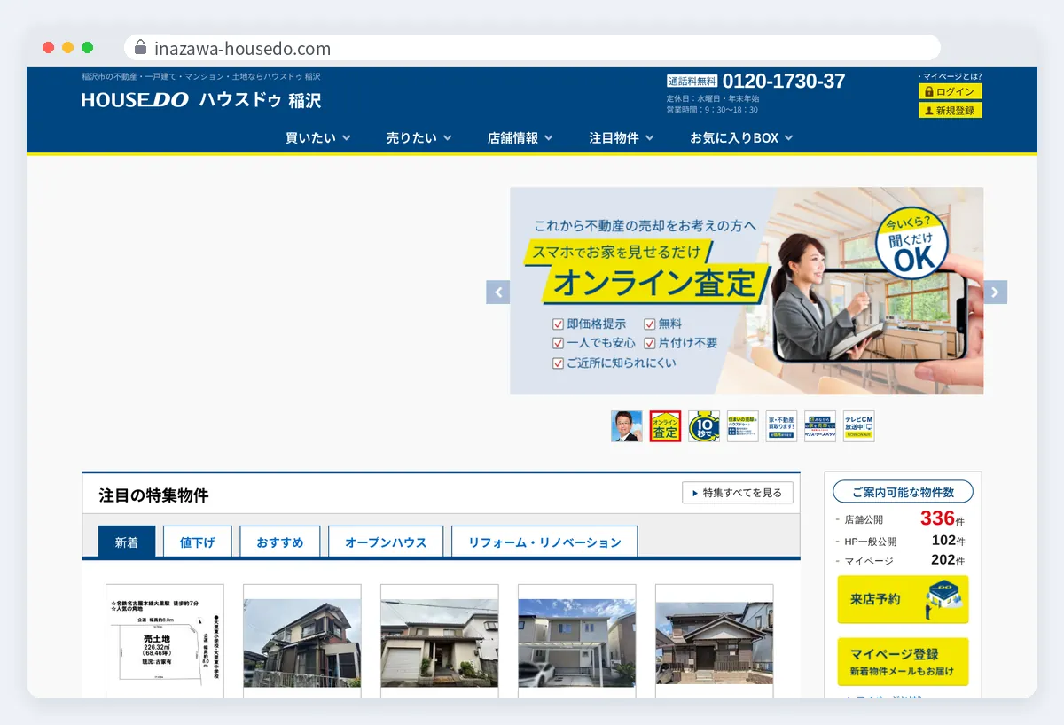Click the padlock icon in address bar
Image resolution: width=1064 pixels, height=725 pixels.
140,48
